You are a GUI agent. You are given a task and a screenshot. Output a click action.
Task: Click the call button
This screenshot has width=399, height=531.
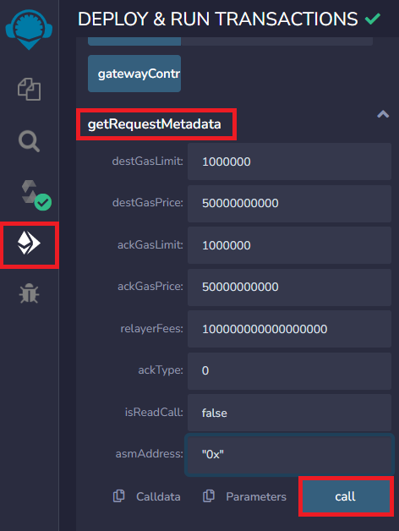tap(346, 496)
